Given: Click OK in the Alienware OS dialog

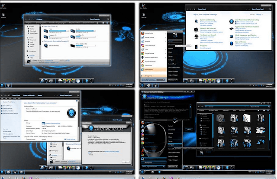Looking at the screenshot, I should (x=126, y=162).
